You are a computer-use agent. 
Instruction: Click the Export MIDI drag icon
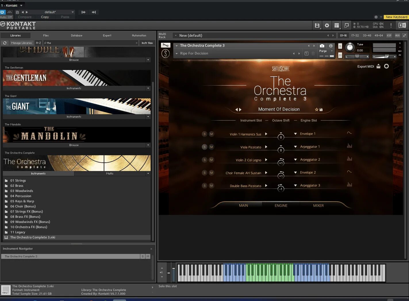[379, 66]
